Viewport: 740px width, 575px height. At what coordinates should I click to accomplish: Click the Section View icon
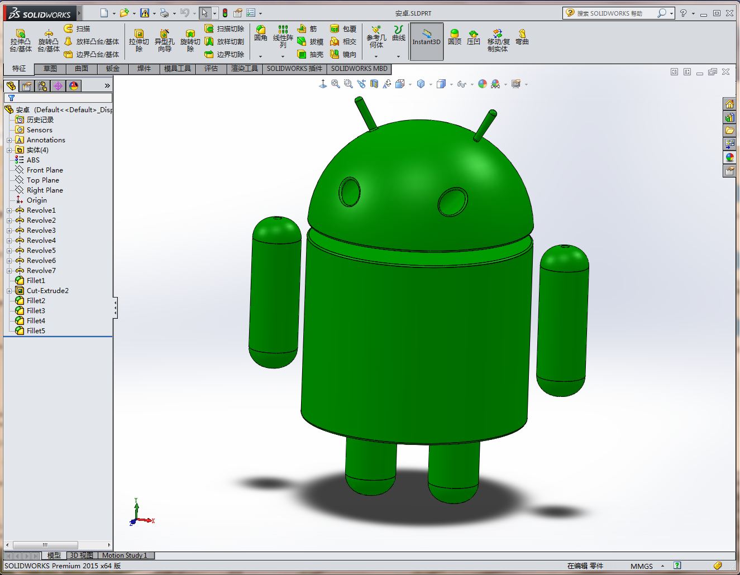[374, 84]
